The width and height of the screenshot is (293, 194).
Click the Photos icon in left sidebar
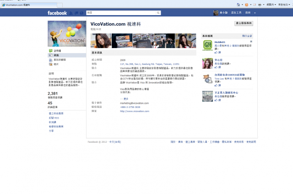click(51, 64)
